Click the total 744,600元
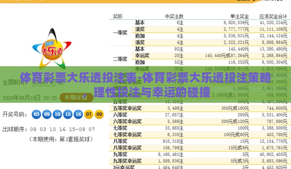Viewport: 291px width, 169px height. pos(277,108)
